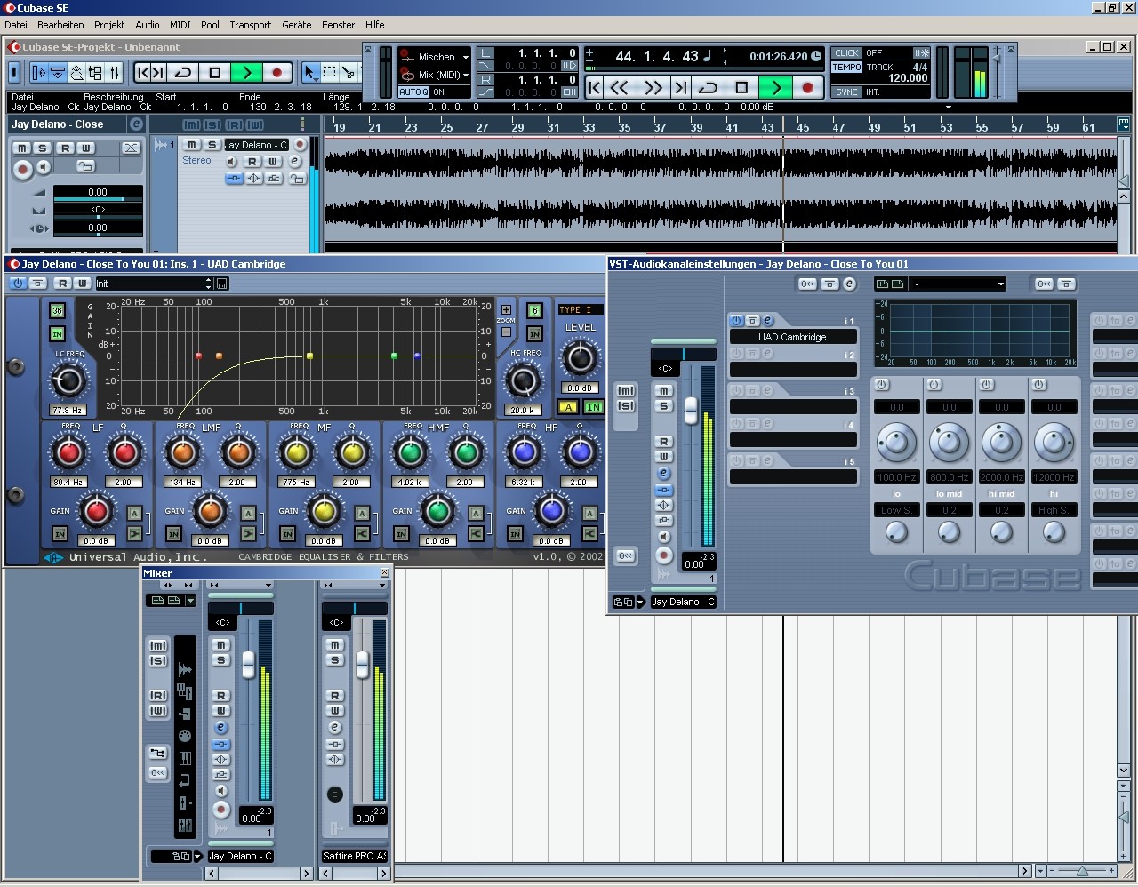Screen dimensions: 1138x887
Task: Go to project start on transport panel
Action: [x=595, y=87]
